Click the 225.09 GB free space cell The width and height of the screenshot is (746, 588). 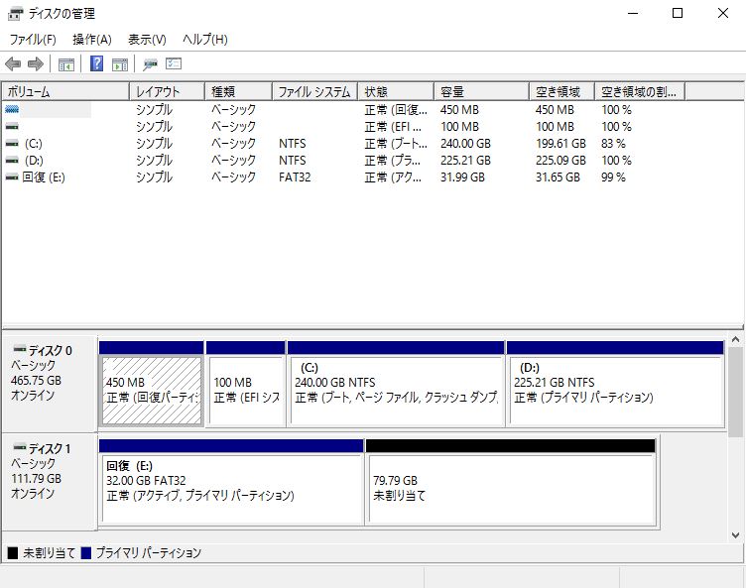(560, 161)
